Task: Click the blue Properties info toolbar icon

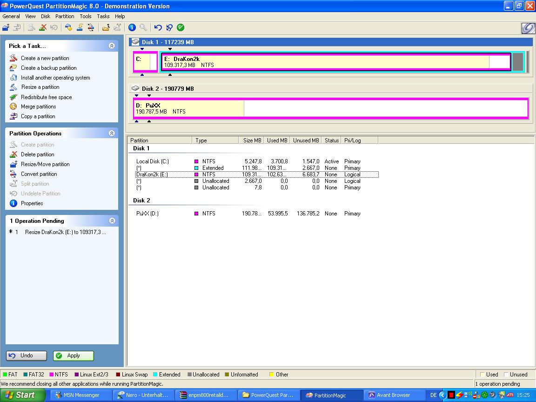Action: [x=132, y=27]
